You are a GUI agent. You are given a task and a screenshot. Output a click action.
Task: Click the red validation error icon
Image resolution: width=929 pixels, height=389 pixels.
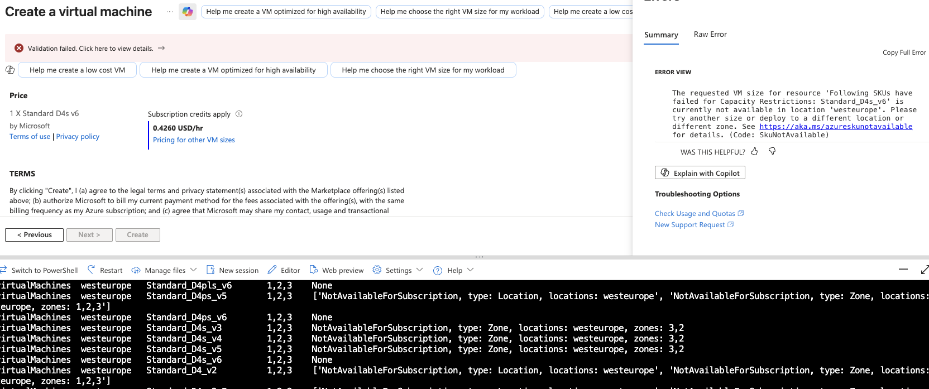coord(19,48)
